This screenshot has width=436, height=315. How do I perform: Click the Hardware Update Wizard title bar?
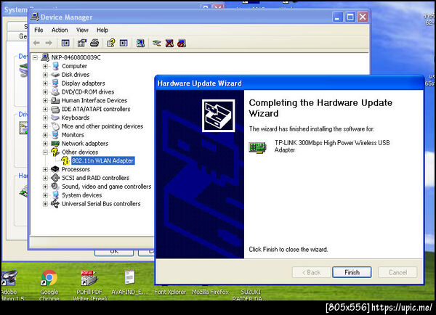289,83
